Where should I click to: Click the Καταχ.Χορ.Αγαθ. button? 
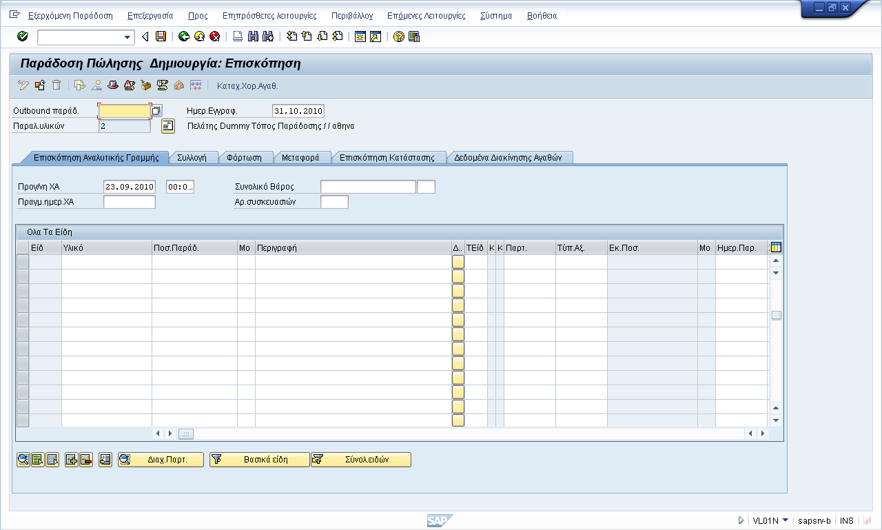(x=247, y=86)
